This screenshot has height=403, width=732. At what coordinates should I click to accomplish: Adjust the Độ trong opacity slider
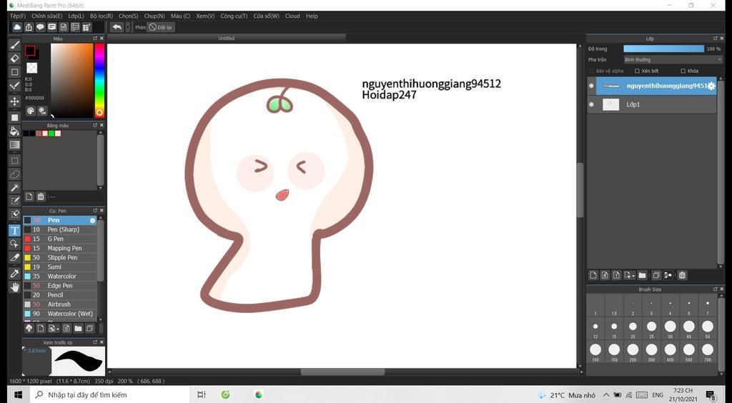click(663, 49)
